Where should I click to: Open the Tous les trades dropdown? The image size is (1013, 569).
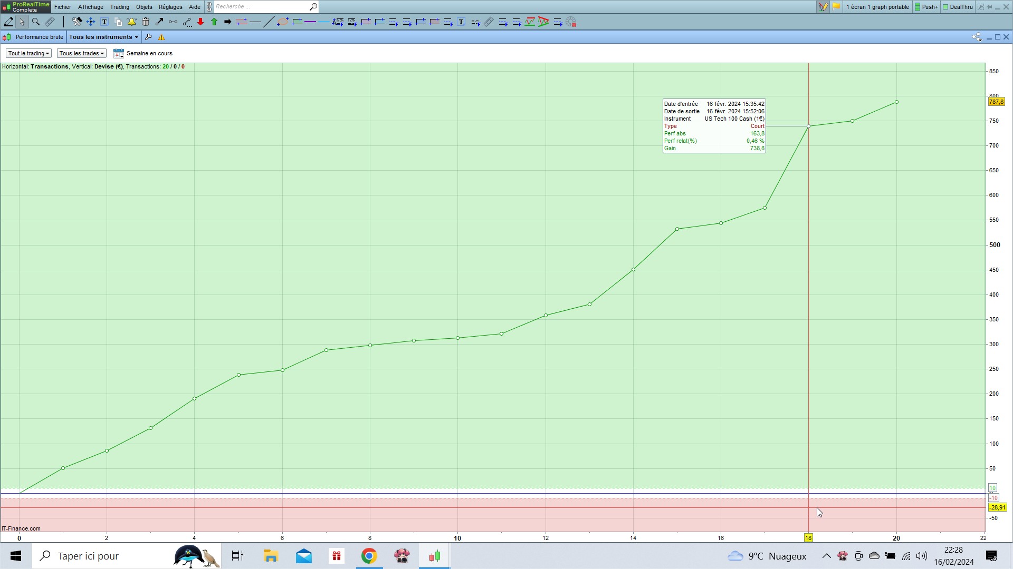[81, 53]
